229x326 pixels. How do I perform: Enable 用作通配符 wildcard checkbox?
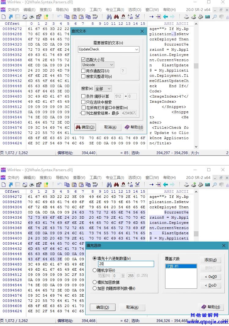(x=83, y=71)
